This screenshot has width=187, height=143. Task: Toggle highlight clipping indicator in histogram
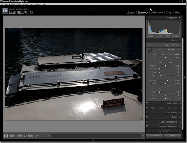(x=179, y=22)
